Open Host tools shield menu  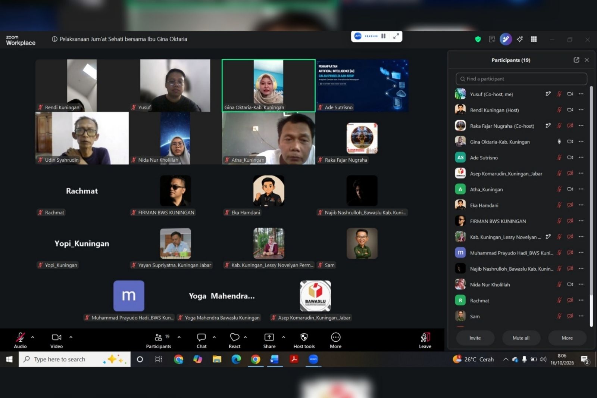click(304, 340)
